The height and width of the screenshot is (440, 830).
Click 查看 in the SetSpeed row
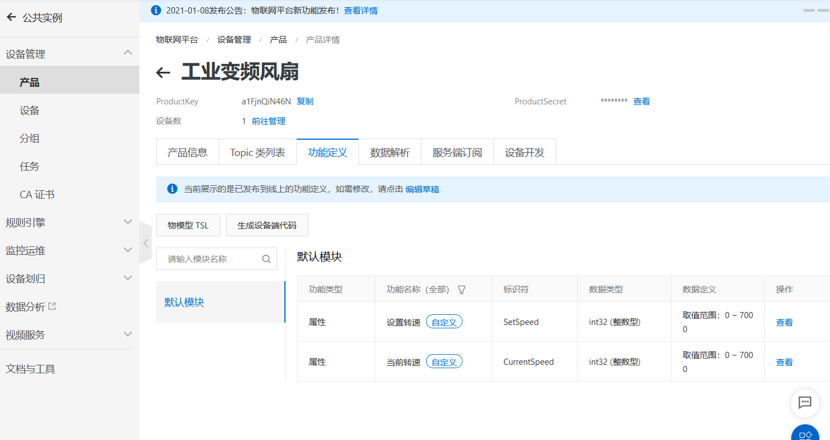[784, 322]
